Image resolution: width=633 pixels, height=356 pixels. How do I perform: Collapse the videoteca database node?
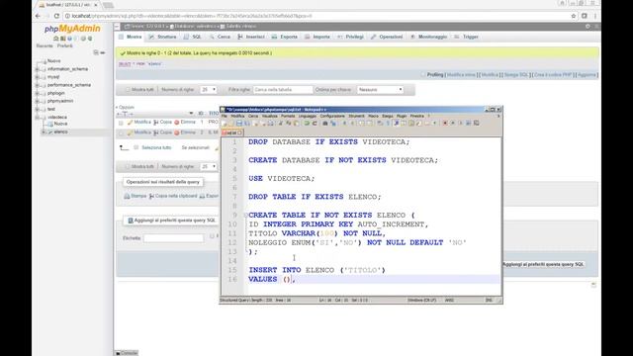pyautogui.click(x=38, y=117)
